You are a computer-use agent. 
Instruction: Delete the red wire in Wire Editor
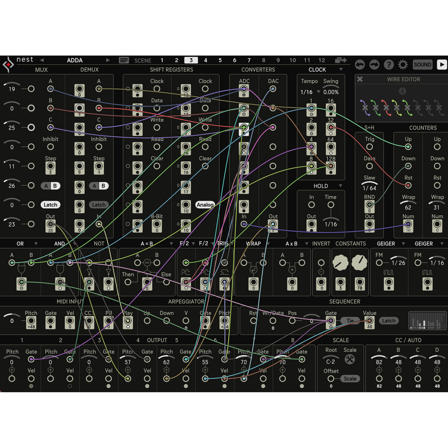click(x=386, y=108)
